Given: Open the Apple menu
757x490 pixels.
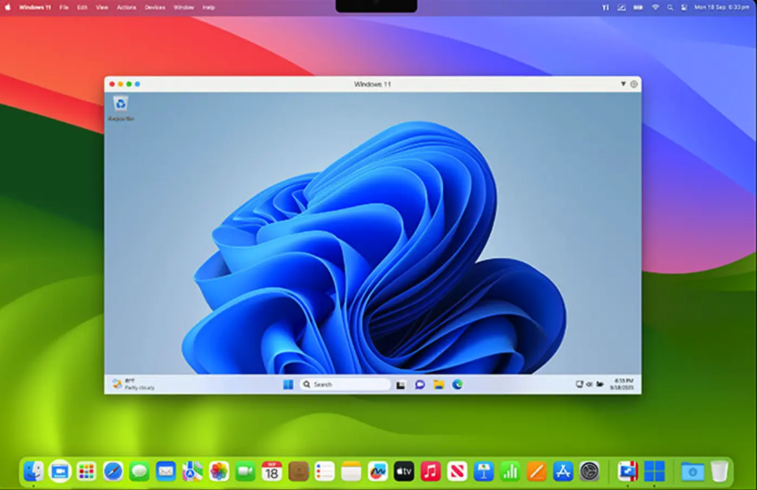Looking at the screenshot, I should point(8,8).
